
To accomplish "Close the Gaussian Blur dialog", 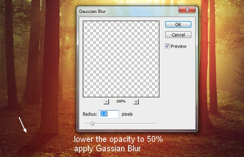I will click(x=187, y=10).
